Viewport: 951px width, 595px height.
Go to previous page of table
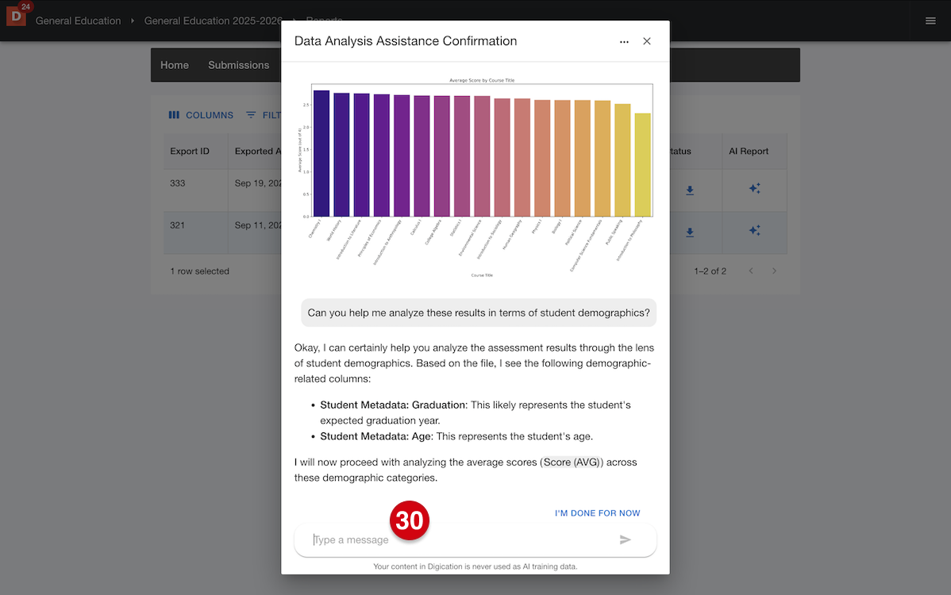(x=751, y=271)
